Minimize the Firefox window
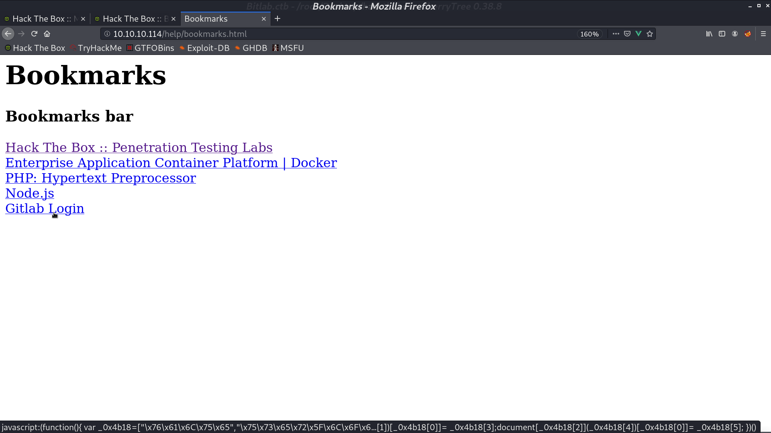The height and width of the screenshot is (433, 771). pos(750,6)
